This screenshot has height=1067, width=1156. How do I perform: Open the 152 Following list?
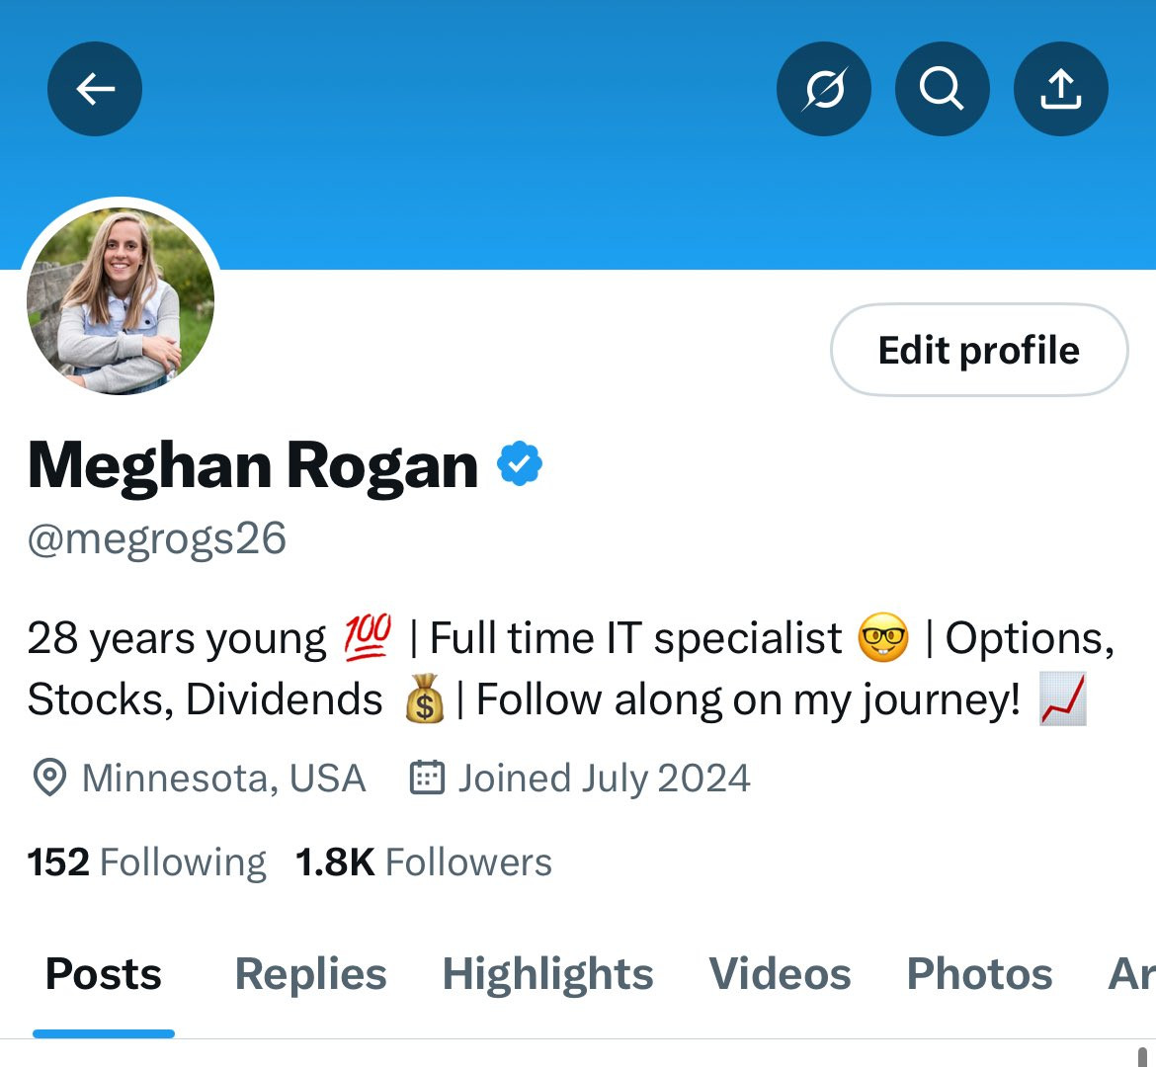146,862
